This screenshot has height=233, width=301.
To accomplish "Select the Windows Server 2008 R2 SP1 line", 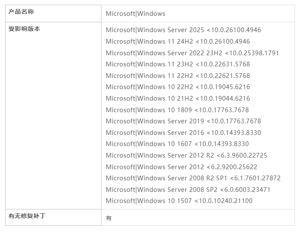I will [x=193, y=178].
